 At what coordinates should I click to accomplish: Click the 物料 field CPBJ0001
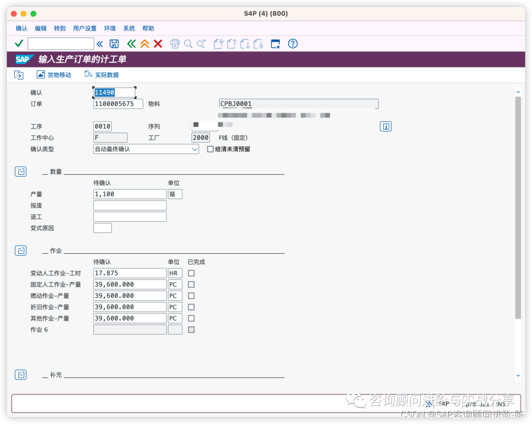pos(299,104)
